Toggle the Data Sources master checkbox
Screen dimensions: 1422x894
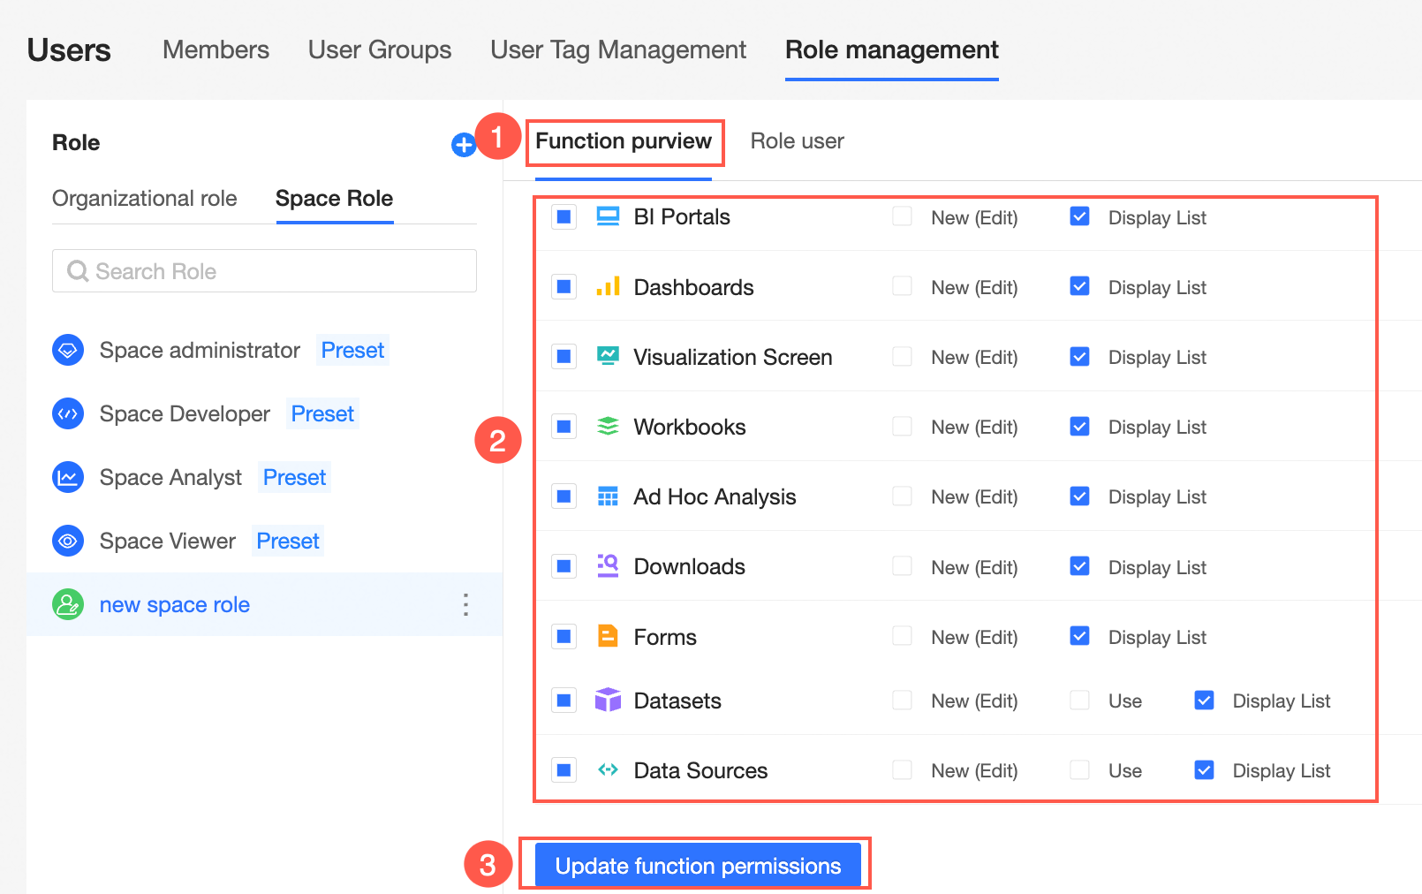click(x=564, y=770)
